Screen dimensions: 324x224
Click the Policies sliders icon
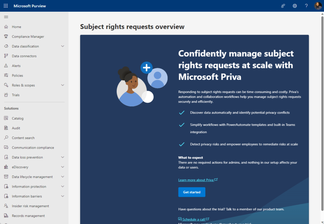(6, 75)
